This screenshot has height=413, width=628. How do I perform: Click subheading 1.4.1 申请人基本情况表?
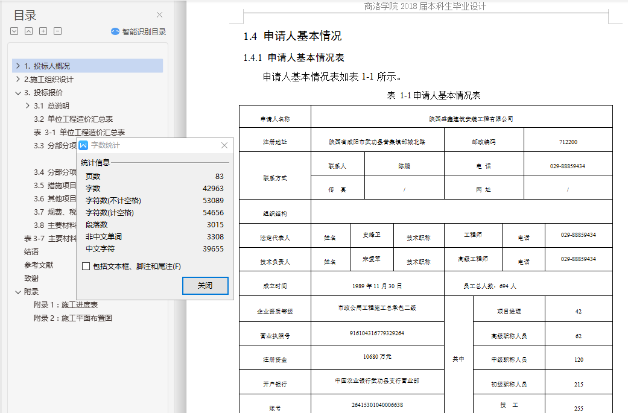coord(294,58)
